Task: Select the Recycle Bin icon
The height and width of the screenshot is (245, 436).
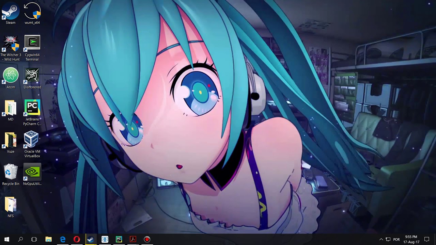Action: point(11,175)
